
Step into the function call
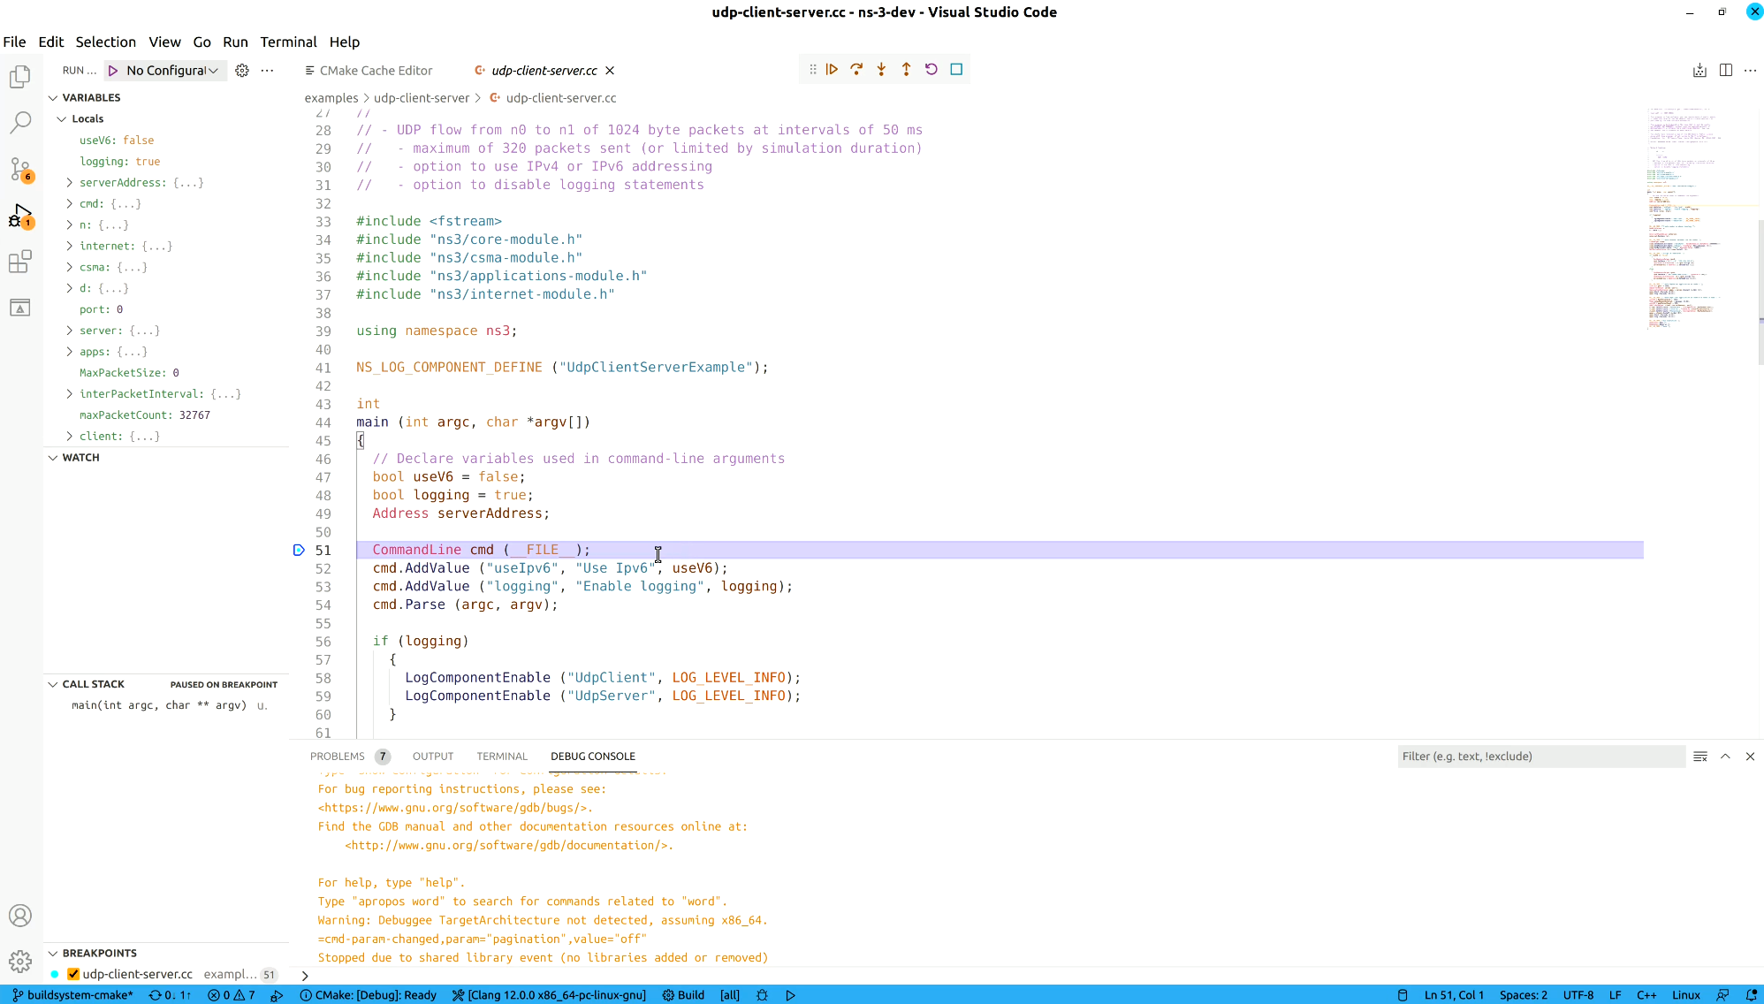tap(881, 69)
